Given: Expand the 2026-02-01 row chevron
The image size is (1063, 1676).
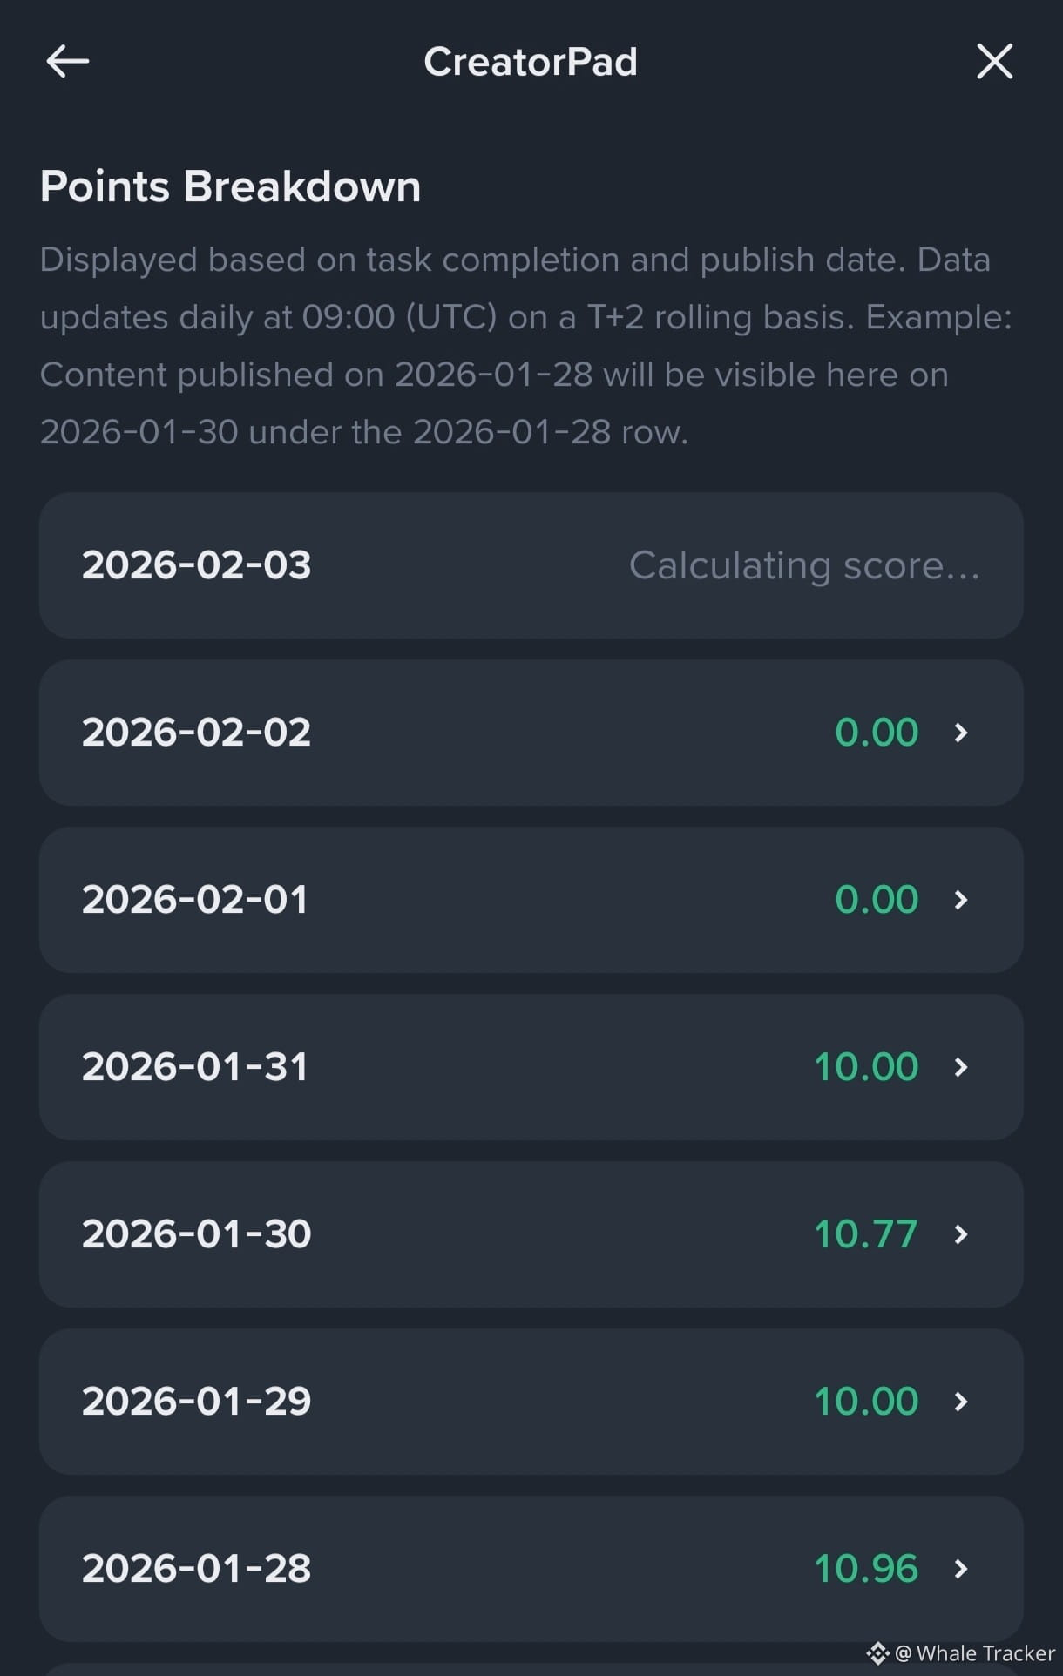Looking at the screenshot, I should pyautogui.click(x=960, y=900).
